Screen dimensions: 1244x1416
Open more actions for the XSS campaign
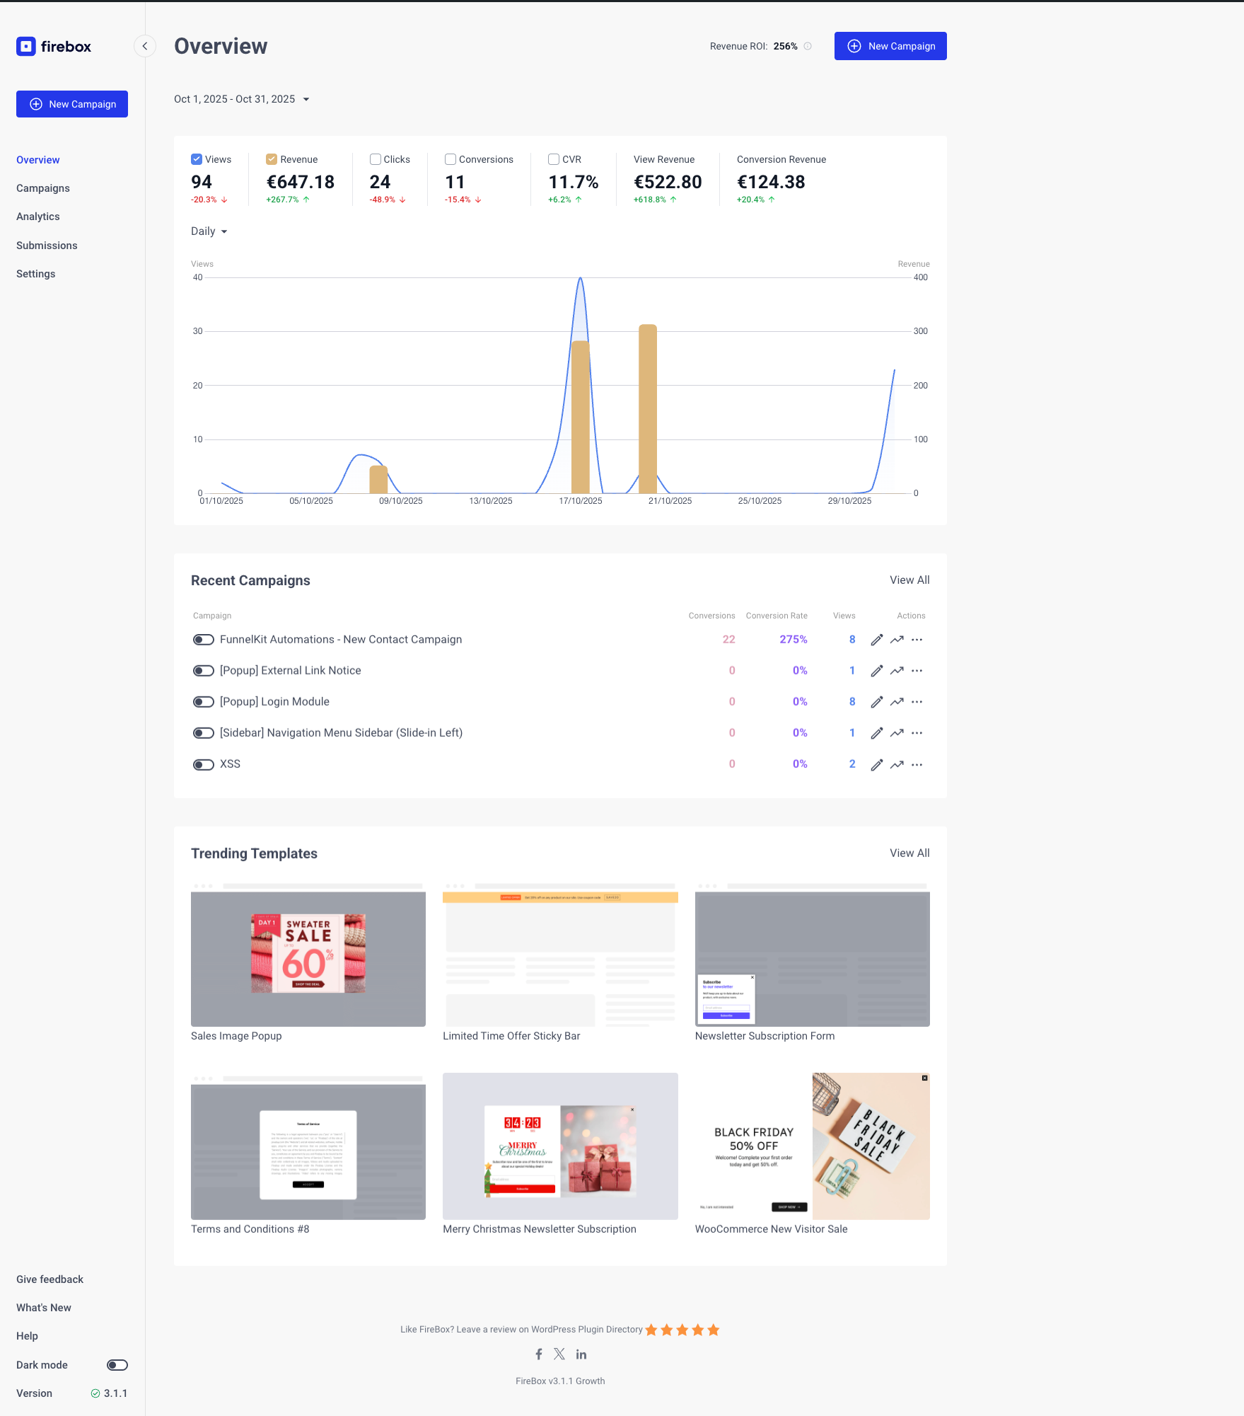coord(917,764)
